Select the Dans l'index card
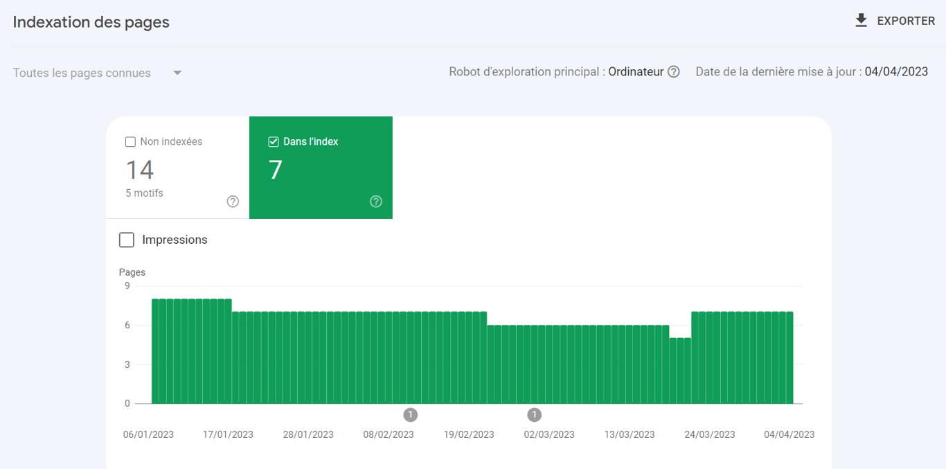This screenshot has width=946, height=469. tap(320, 168)
